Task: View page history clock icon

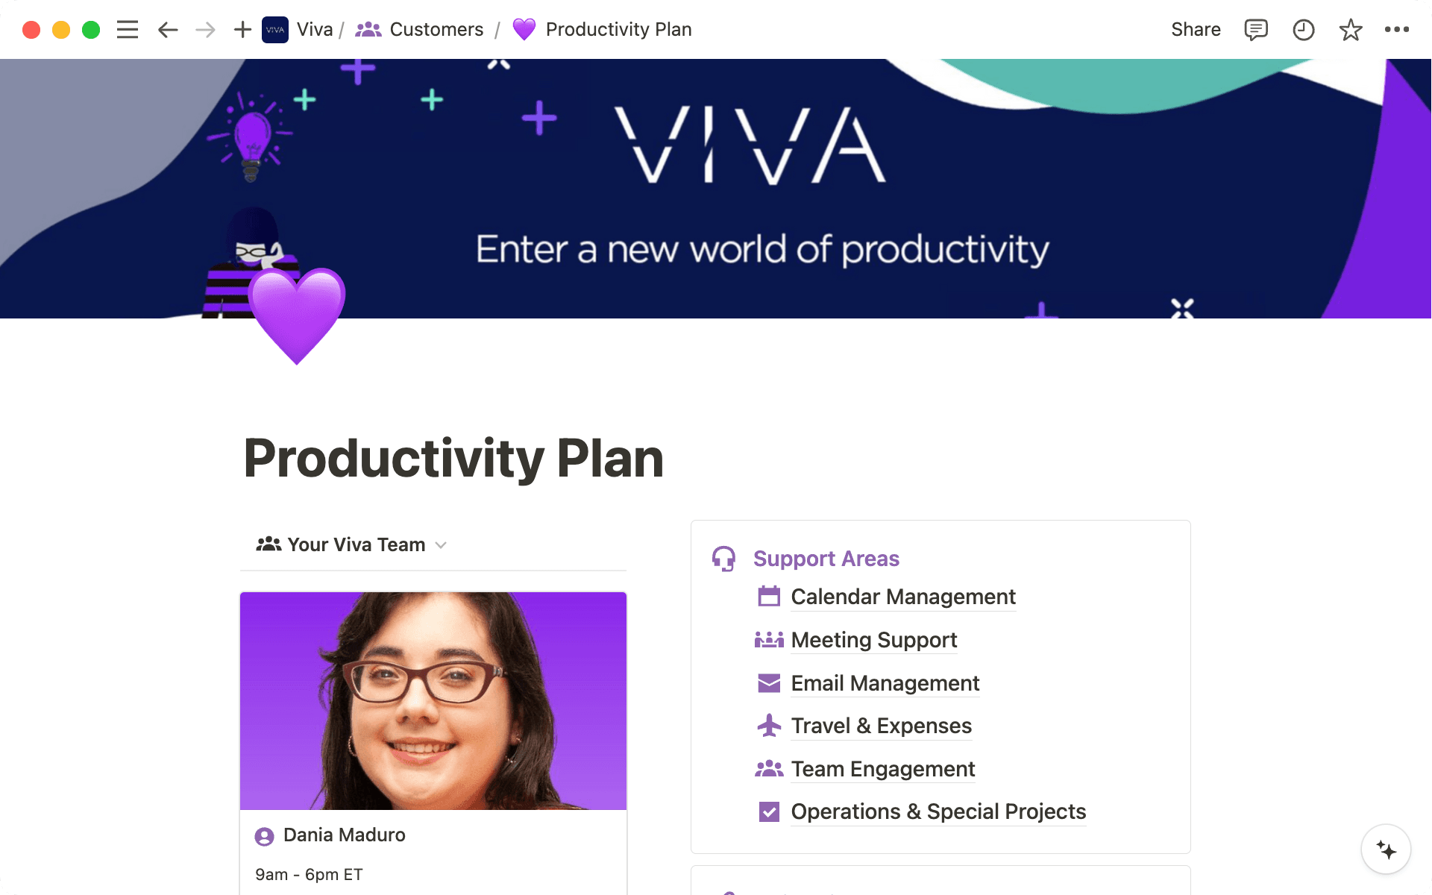Action: [1303, 30]
